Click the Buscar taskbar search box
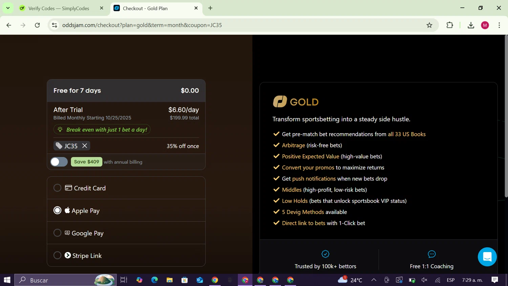The width and height of the screenshot is (508, 286). pos(66,280)
